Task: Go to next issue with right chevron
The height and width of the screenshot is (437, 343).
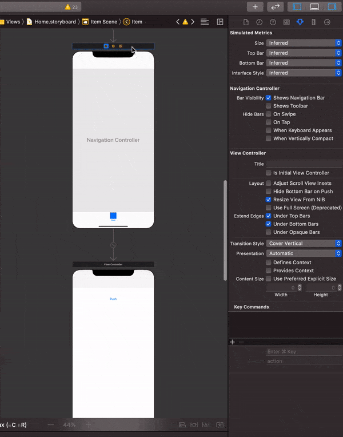Action: tap(193, 22)
